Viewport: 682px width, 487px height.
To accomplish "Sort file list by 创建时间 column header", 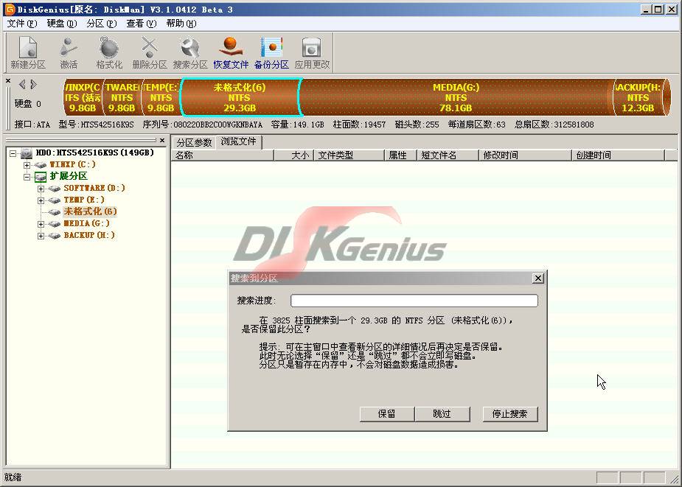I will click(x=618, y=155).
